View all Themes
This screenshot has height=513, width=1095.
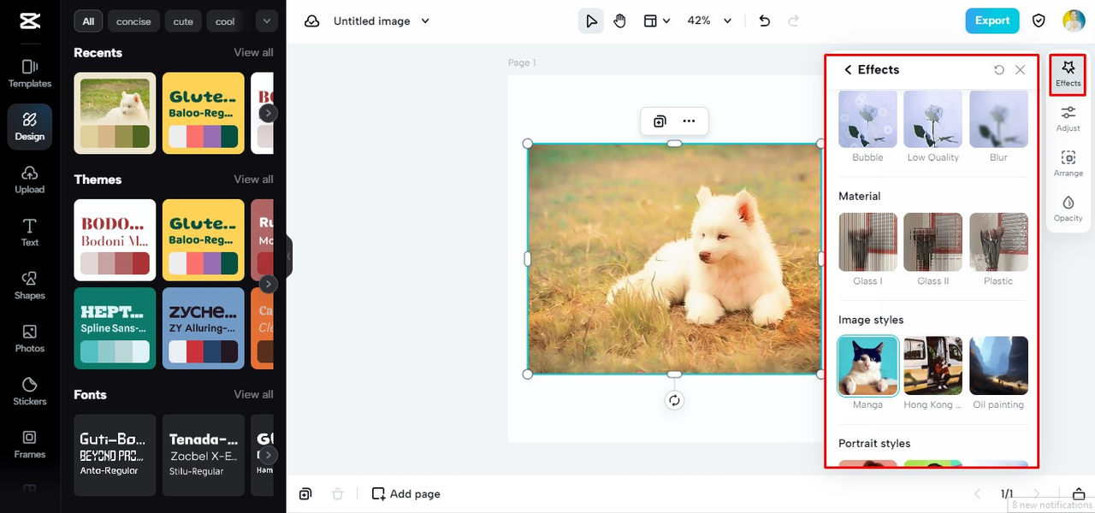pyautogui.click(x=253, y=179)
